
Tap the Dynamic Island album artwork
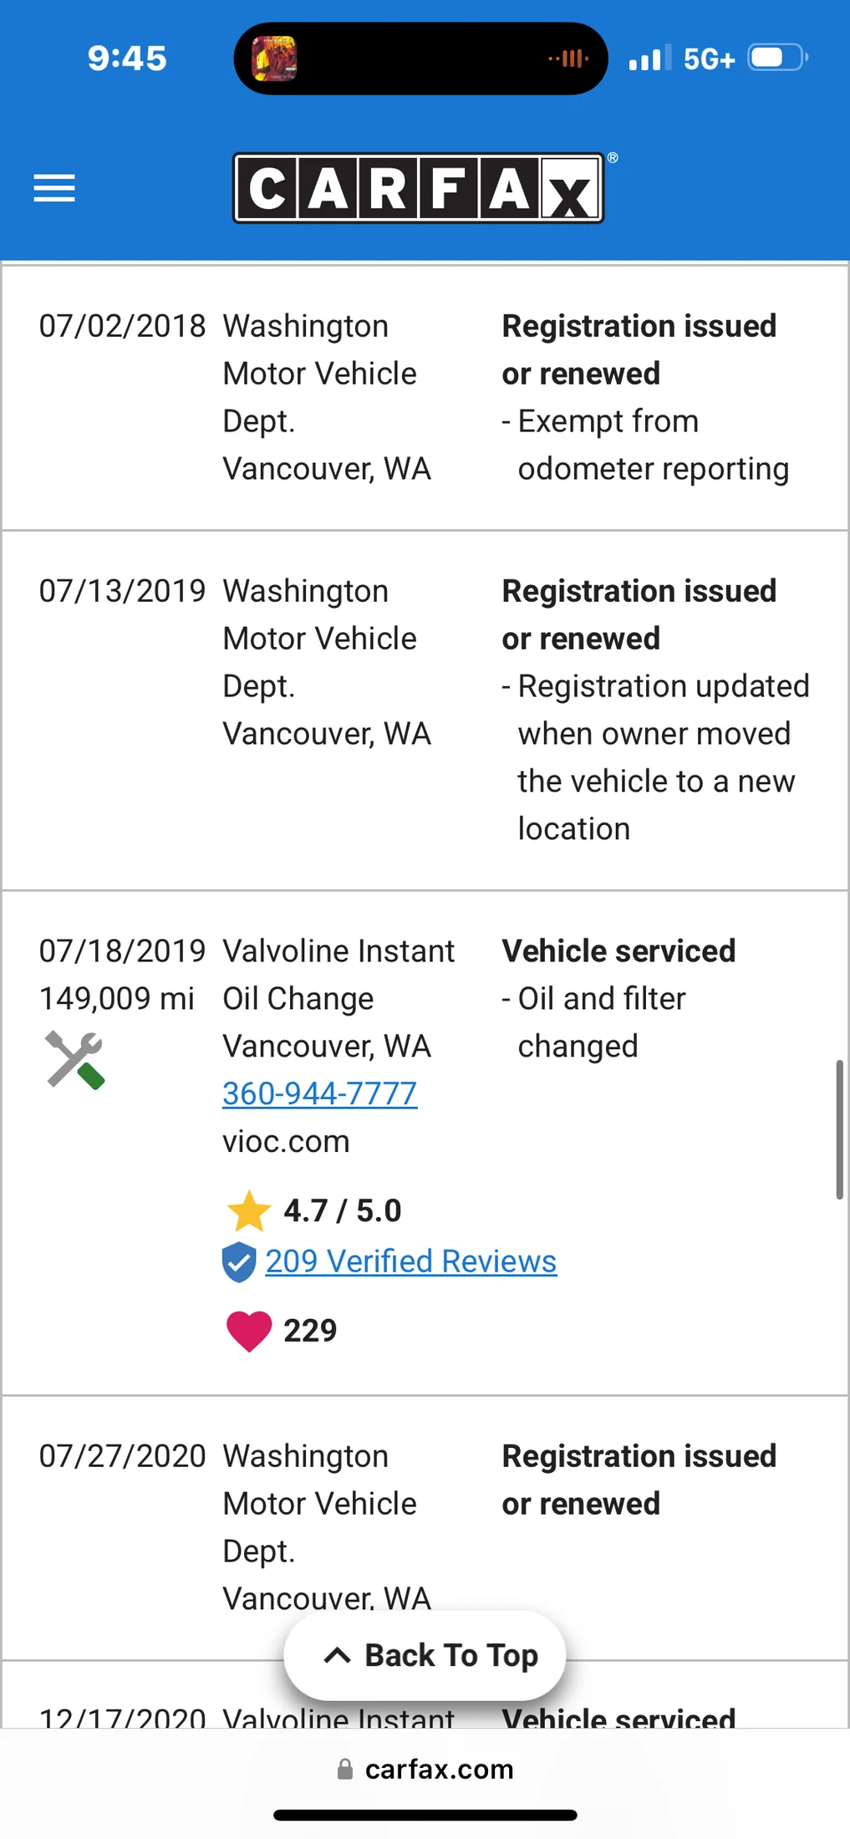[274, 59]
